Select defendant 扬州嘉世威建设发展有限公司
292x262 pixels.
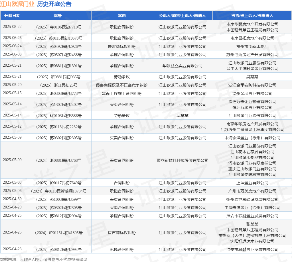pos(252,199)
